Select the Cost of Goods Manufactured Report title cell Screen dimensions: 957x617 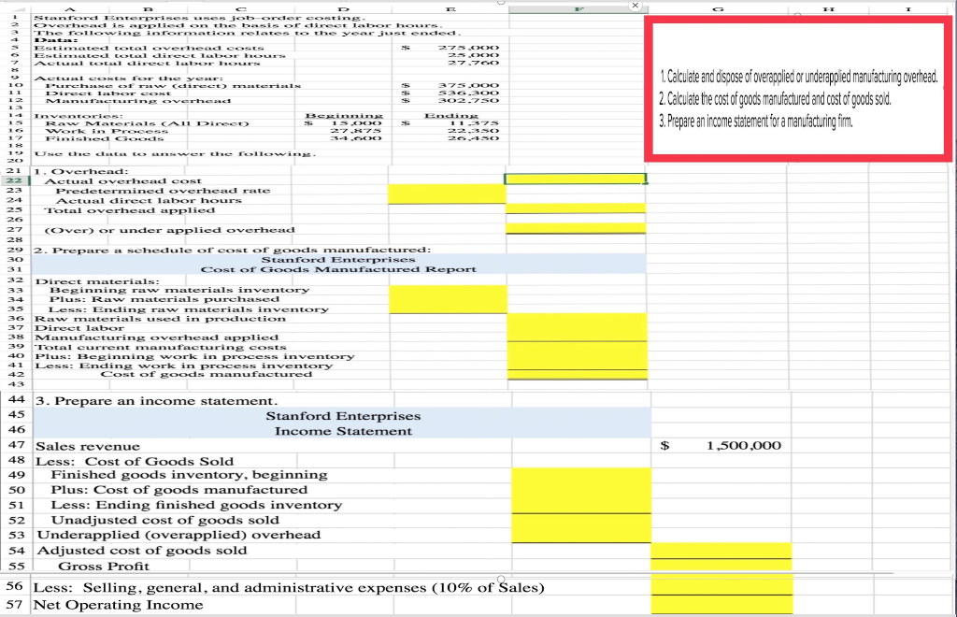coord(339,268)
